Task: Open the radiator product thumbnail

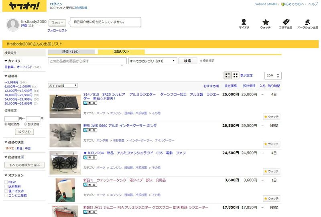Action: point(65,106)
